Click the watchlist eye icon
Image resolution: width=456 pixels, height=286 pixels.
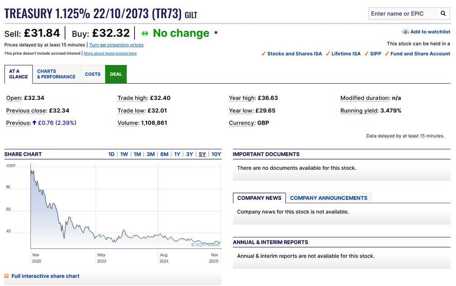(x=406, y=32)
